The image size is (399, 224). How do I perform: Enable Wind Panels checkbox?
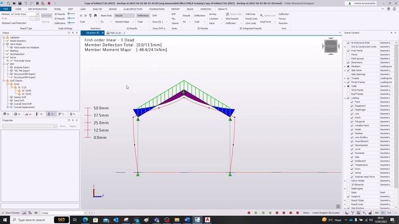pyautogui.click(x=348, y=90)
